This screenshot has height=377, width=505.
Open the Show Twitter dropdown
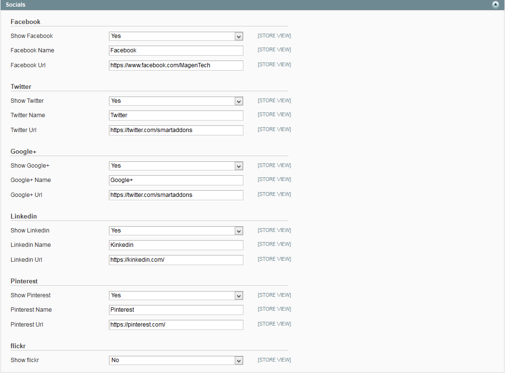click(x=176, y=101)
